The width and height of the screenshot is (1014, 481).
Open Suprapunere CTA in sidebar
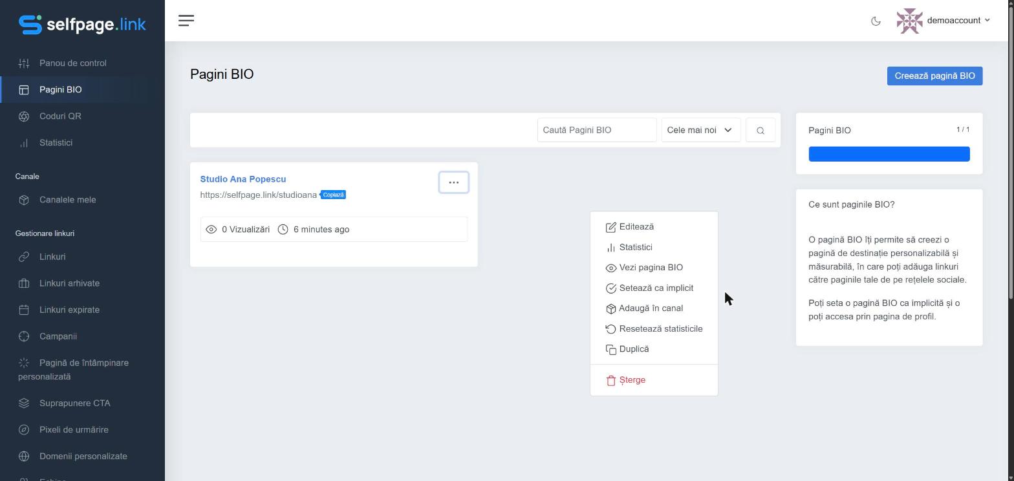[82, 403]
